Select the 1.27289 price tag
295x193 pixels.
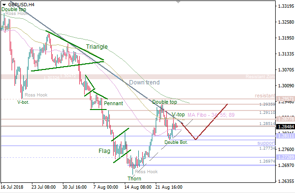284,158
